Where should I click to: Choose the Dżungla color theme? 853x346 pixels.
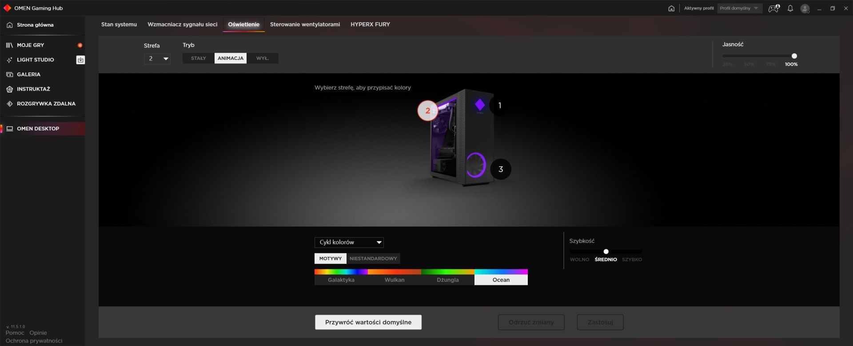pos(447,277)
